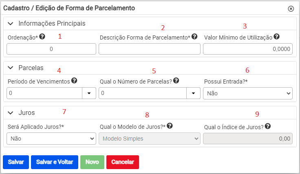Click the Salvar e Voltar button
Image resolution: width=300 pixels, height=174 pixels.
point(55,162)
